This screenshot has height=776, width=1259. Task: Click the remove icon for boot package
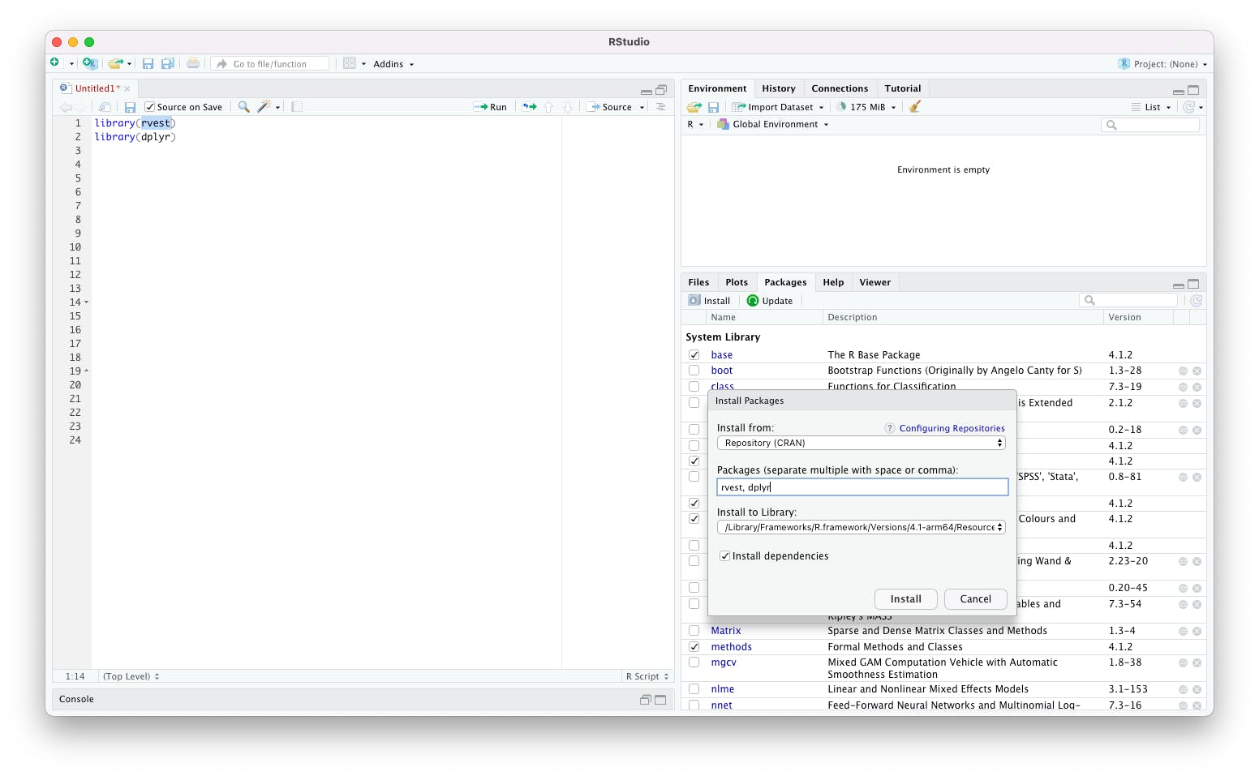[1197, 371]
